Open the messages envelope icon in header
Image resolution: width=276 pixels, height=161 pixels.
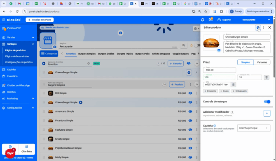pyautogui.click(x=211, y=20)
